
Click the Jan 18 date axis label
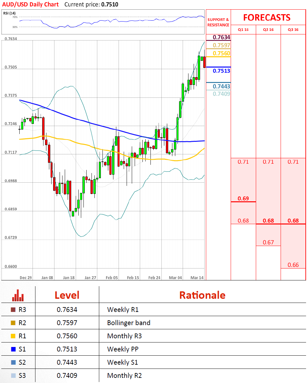coord(69,278)
